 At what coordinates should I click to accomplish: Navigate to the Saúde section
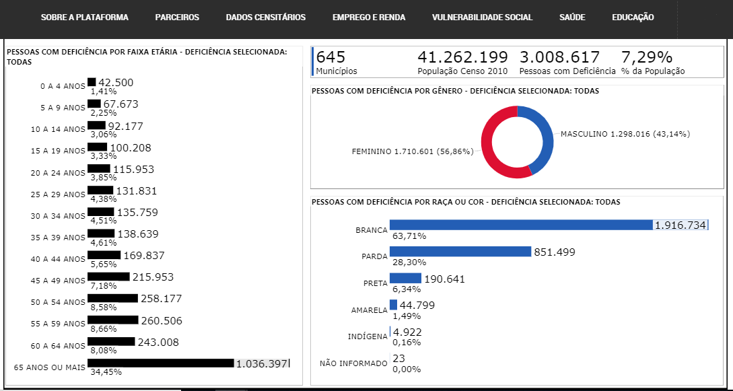coord(571,17)
